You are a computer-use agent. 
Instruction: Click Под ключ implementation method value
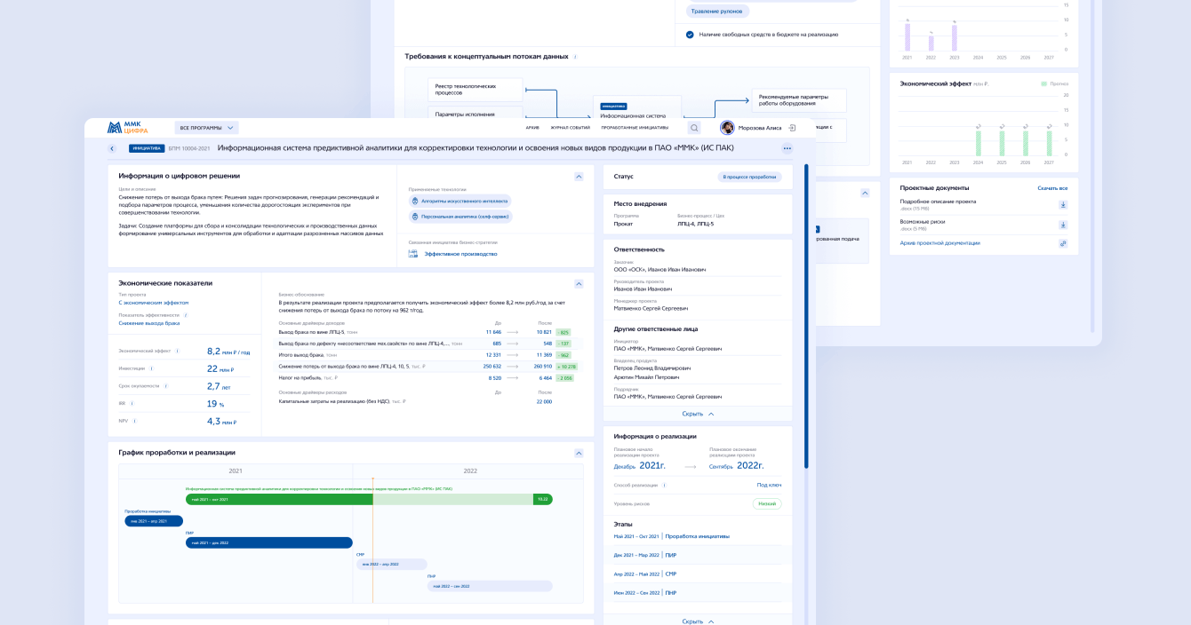[769, 485]
